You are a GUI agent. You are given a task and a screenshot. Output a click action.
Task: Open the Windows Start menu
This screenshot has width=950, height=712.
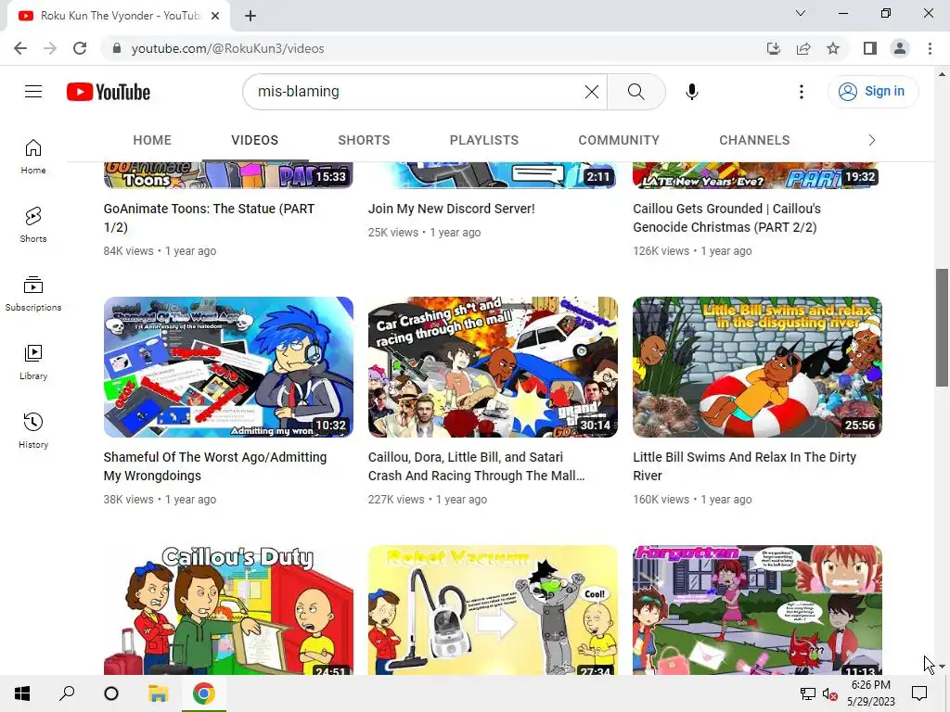pos(22,693)
